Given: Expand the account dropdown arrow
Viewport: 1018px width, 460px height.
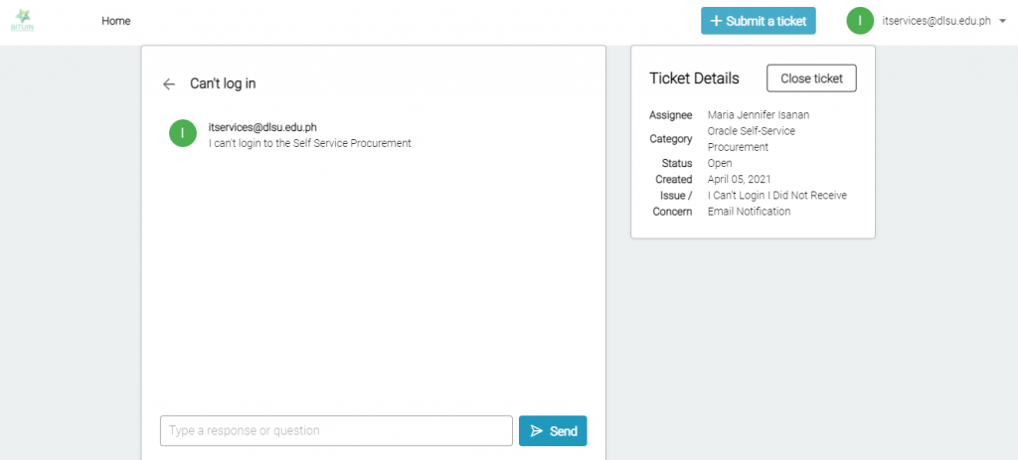Looking at the screenshot, I should 1003,21.
